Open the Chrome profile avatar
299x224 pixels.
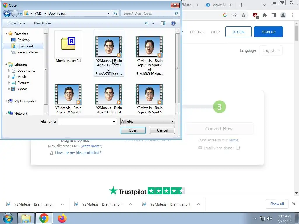283,15
